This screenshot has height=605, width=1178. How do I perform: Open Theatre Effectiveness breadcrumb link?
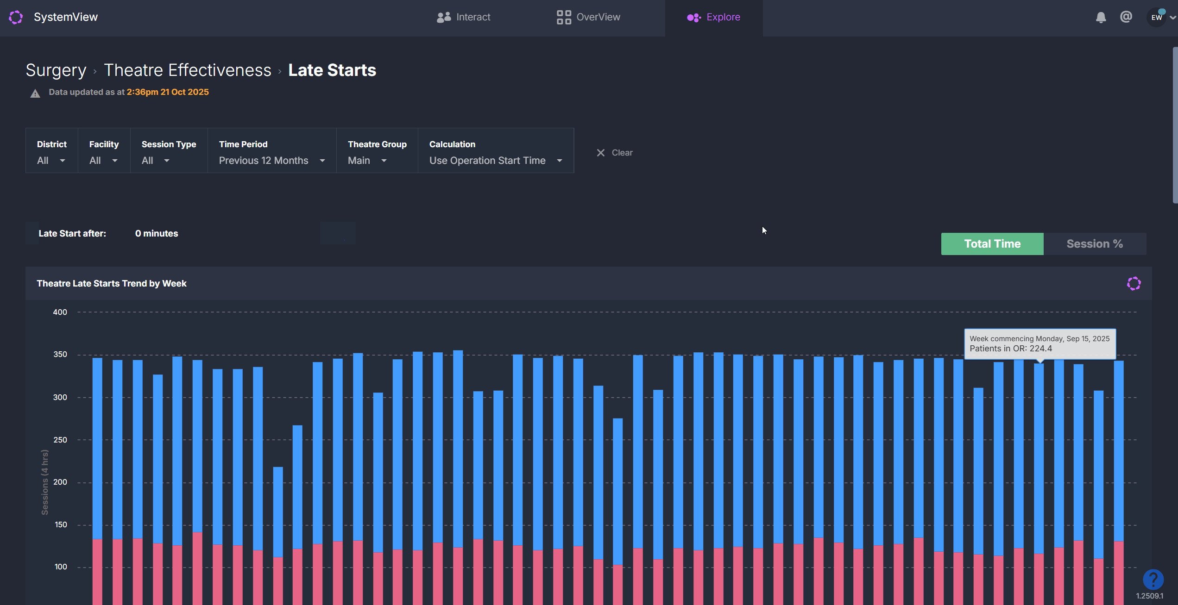click(187, 70)
